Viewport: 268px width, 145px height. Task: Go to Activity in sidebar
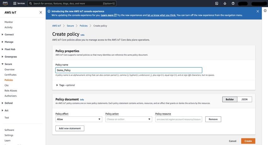pos(9,27)
